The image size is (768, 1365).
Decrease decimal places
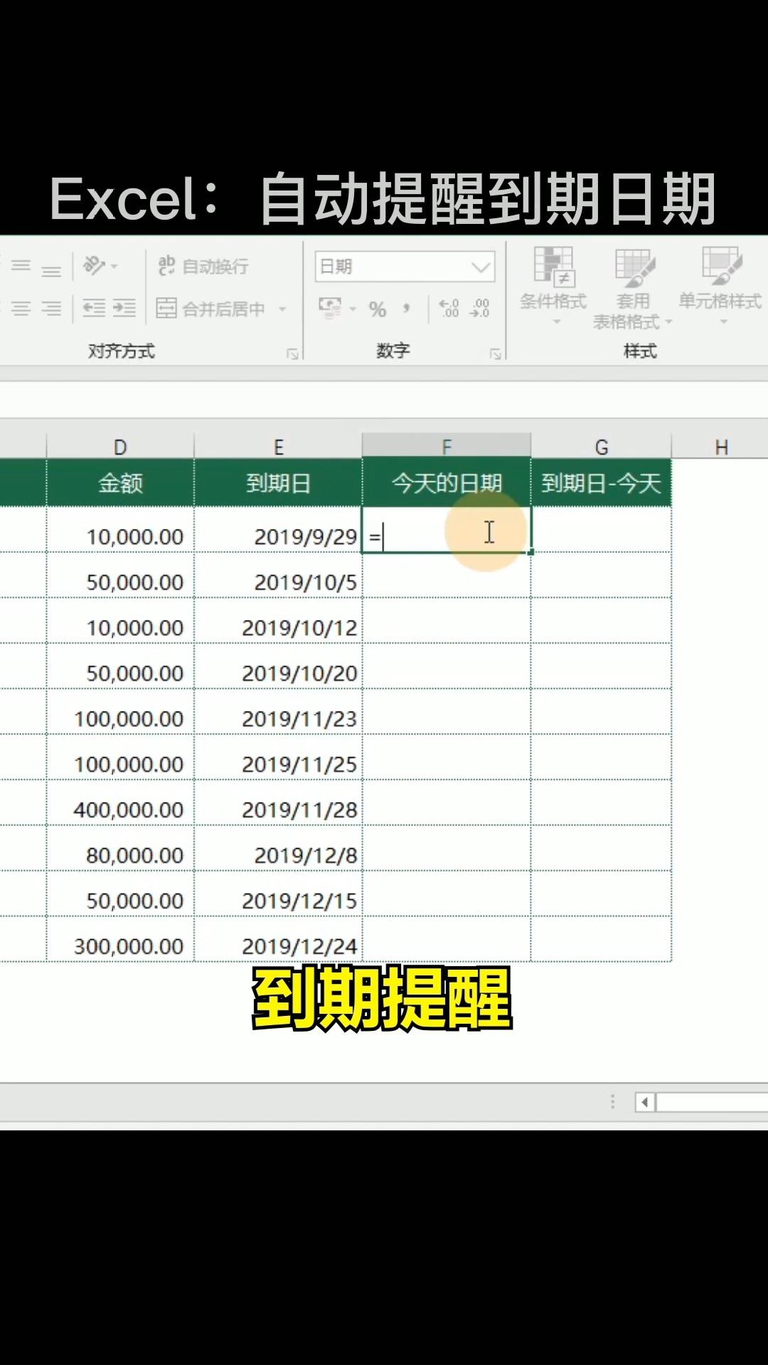479,308
